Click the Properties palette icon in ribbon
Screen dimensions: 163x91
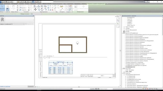7,9
